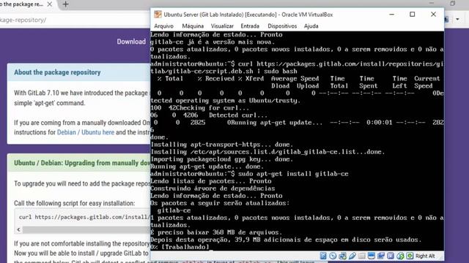
Task: Click the VirtualBox window title icon
Action: 158,15
